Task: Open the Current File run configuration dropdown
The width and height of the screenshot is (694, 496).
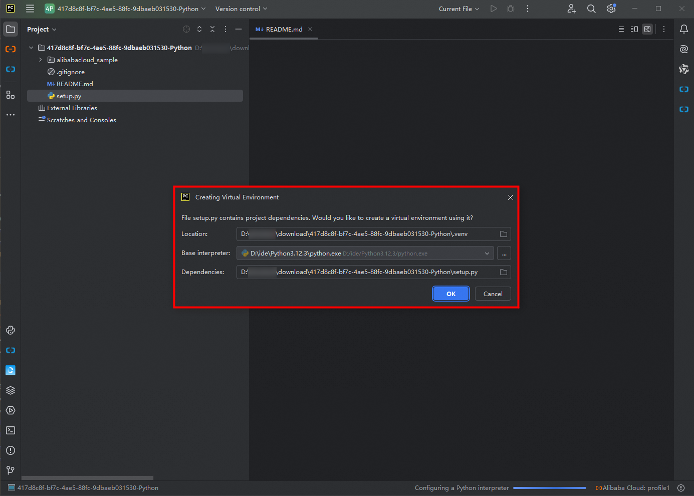Action: click(x=459, y=9)
